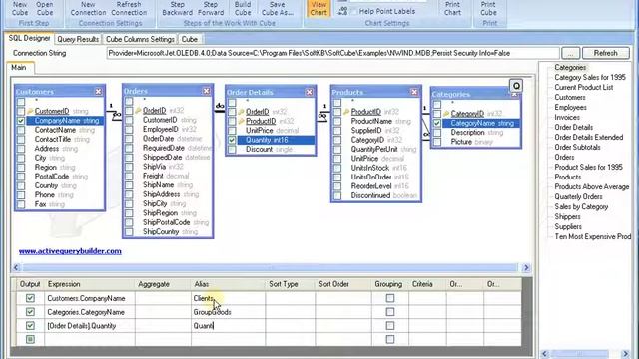Select Category Sales for 1995 in object list

[x=590, y=78]
